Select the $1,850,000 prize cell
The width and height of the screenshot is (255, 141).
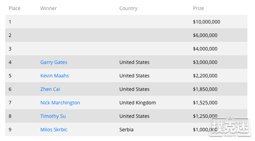click(x=205, y=89)
